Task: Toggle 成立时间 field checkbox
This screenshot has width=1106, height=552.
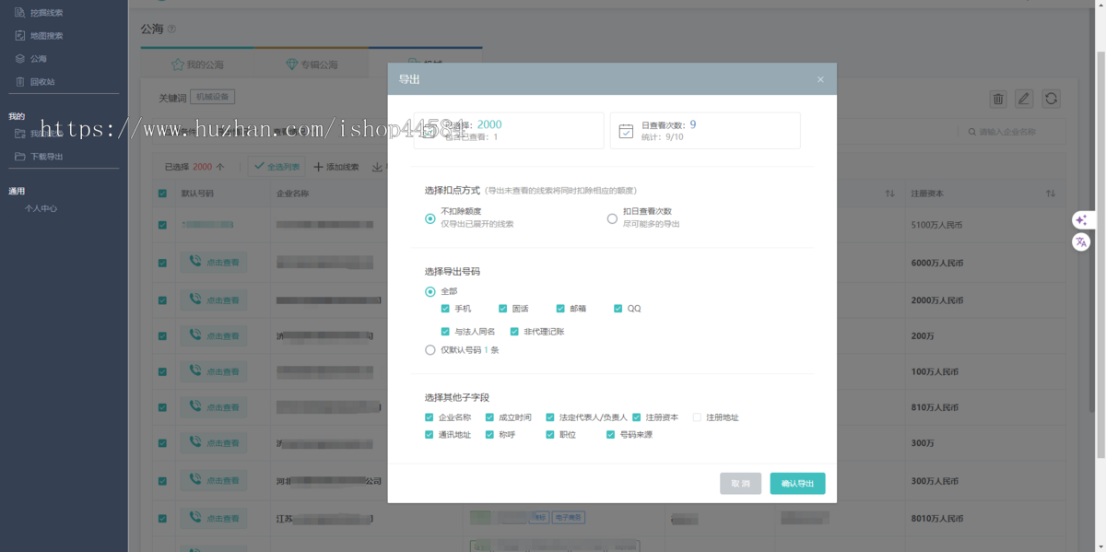Action: click(x=490, y=417)
